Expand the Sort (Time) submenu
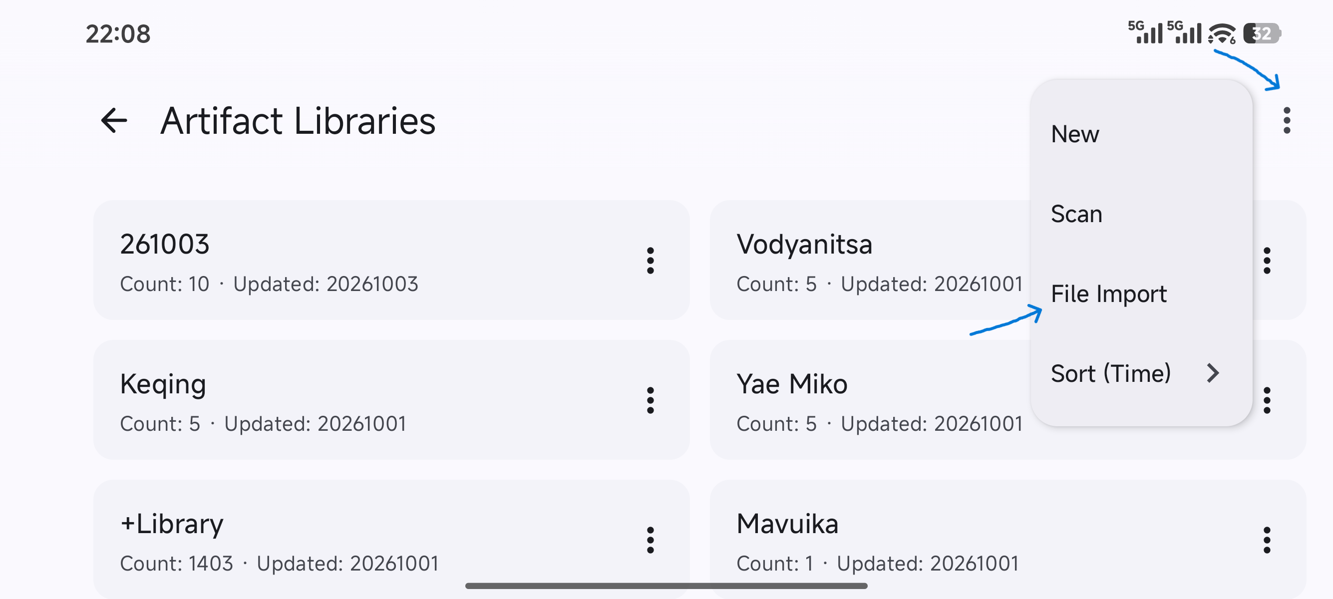 click(1140, 373)
